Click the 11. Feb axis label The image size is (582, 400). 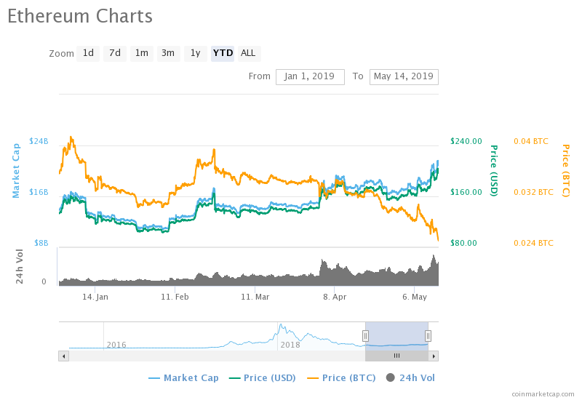pyautogui.click(x=175, y=297)
